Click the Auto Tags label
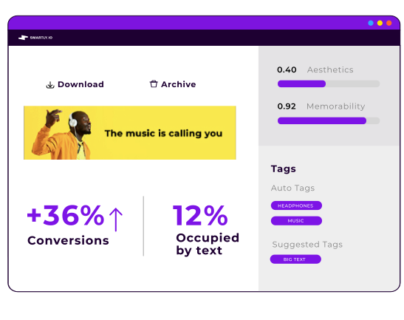Image resolution: width=404 pixels, height=320 pixels. coord(292,188)
